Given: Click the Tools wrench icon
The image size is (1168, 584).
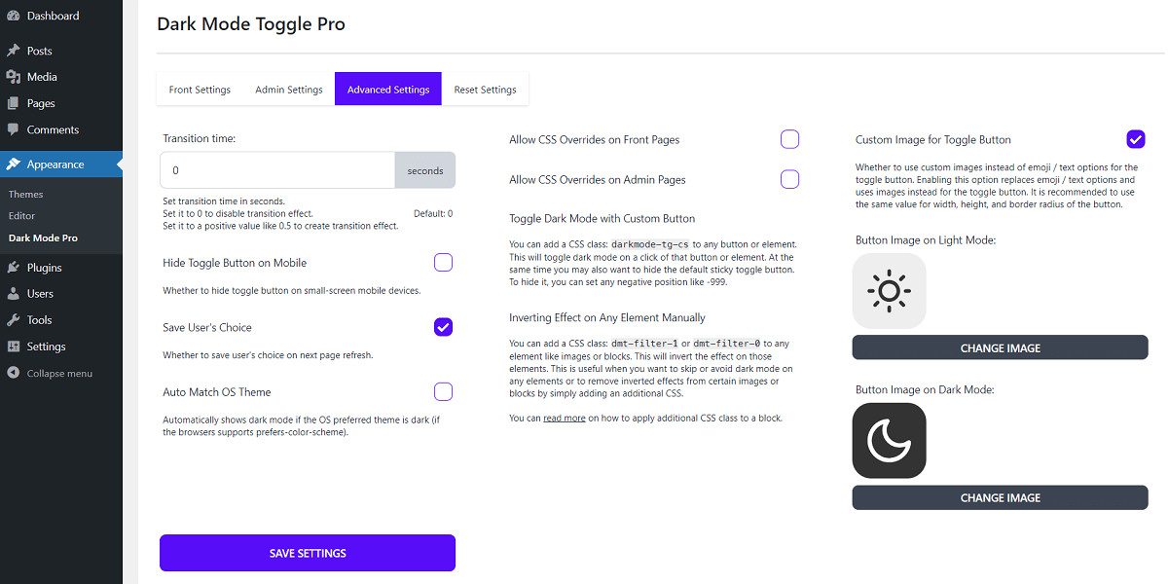Looking at the screenshot, I should (x=14, y=320).
